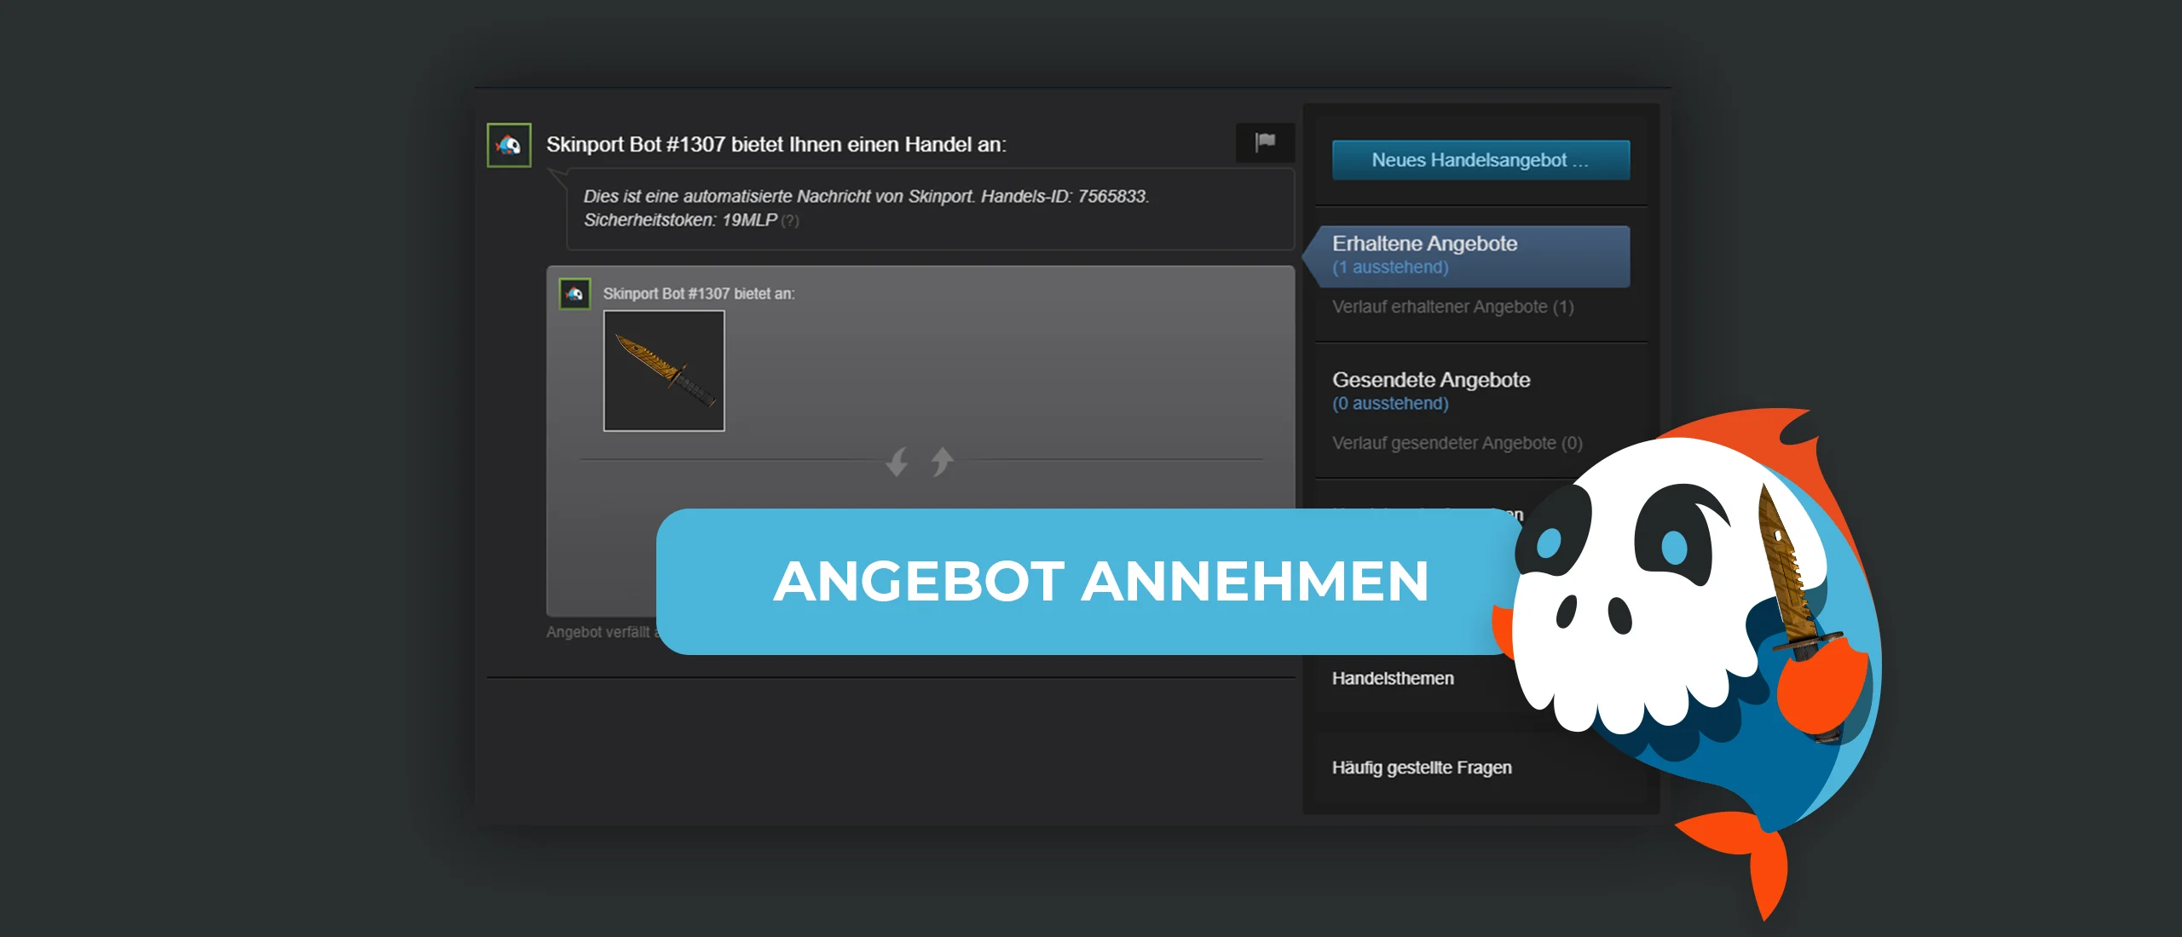Click the security token help question mark
Viewport: 2182px width, 937px height.
pos(790,221)
